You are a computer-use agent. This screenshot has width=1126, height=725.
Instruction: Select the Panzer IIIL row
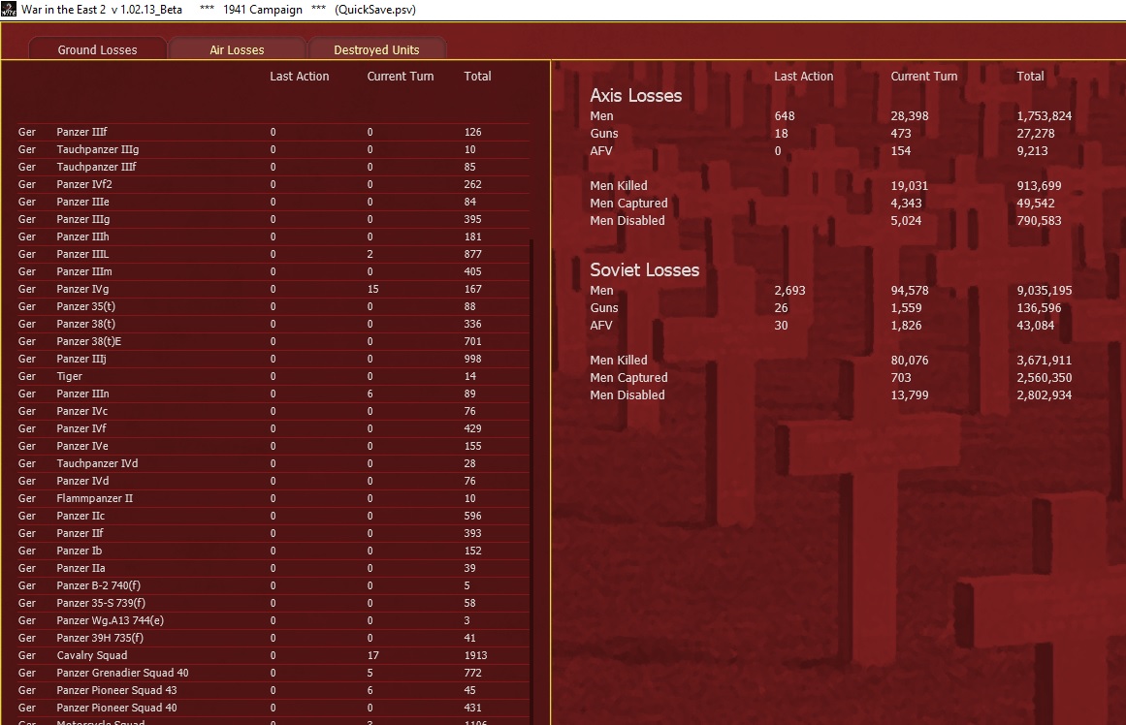[273, 254]
